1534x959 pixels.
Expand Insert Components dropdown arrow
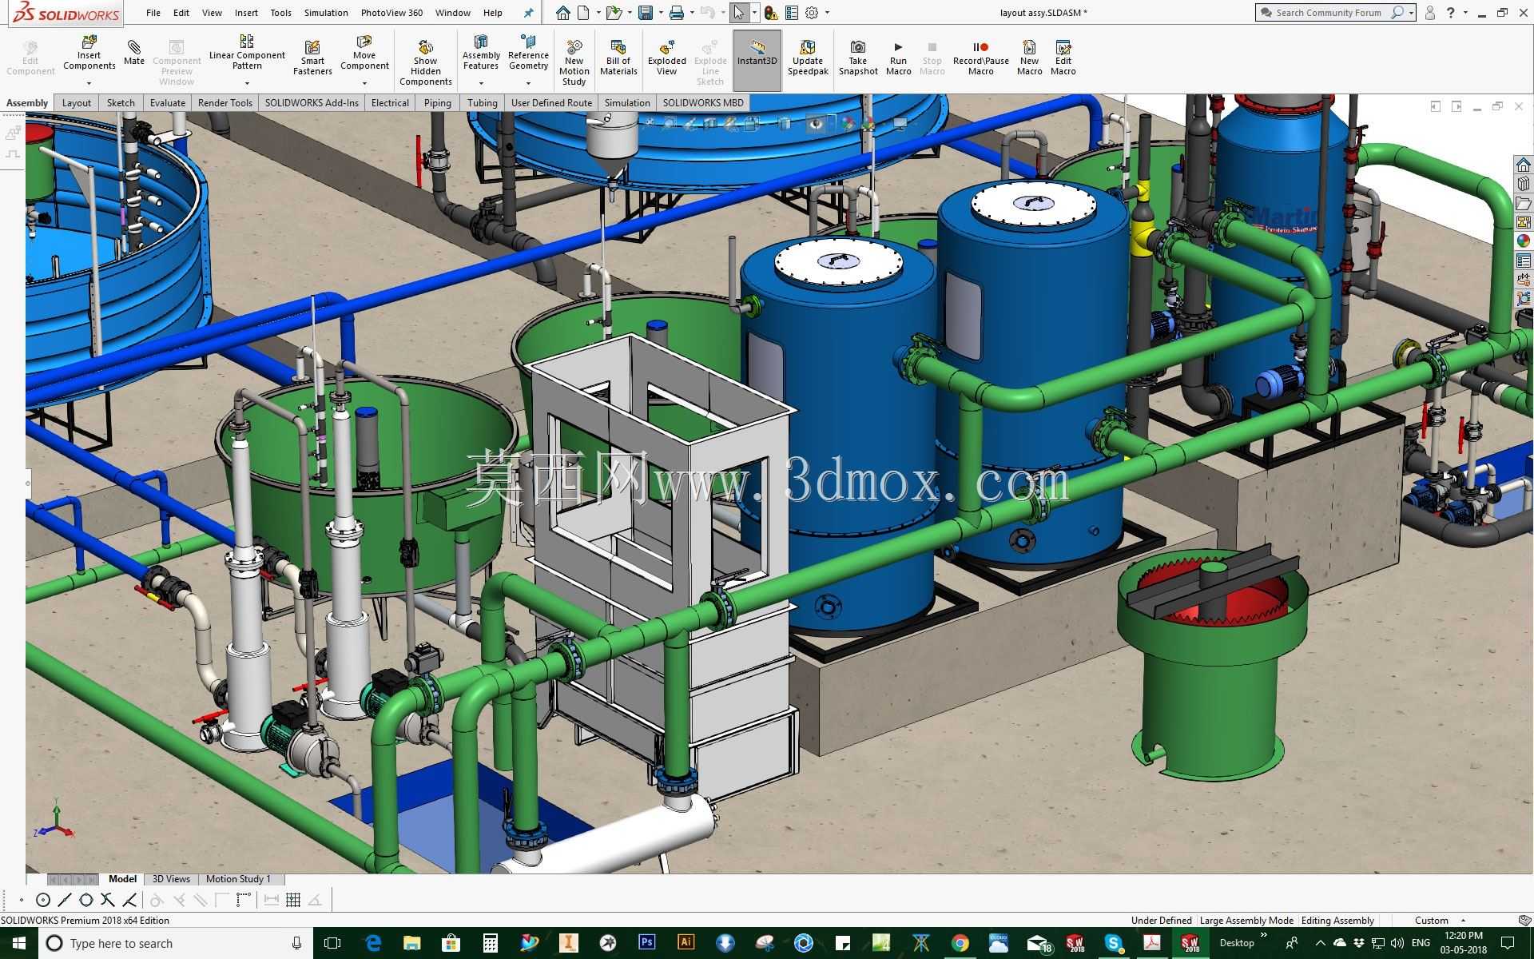[89, 83]
